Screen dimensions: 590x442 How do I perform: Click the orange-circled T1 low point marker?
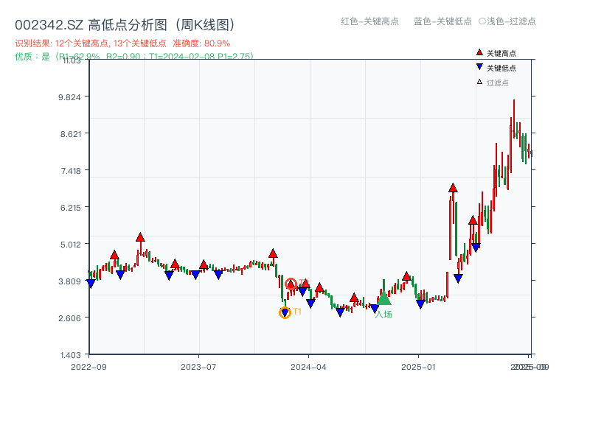[285, 312]
